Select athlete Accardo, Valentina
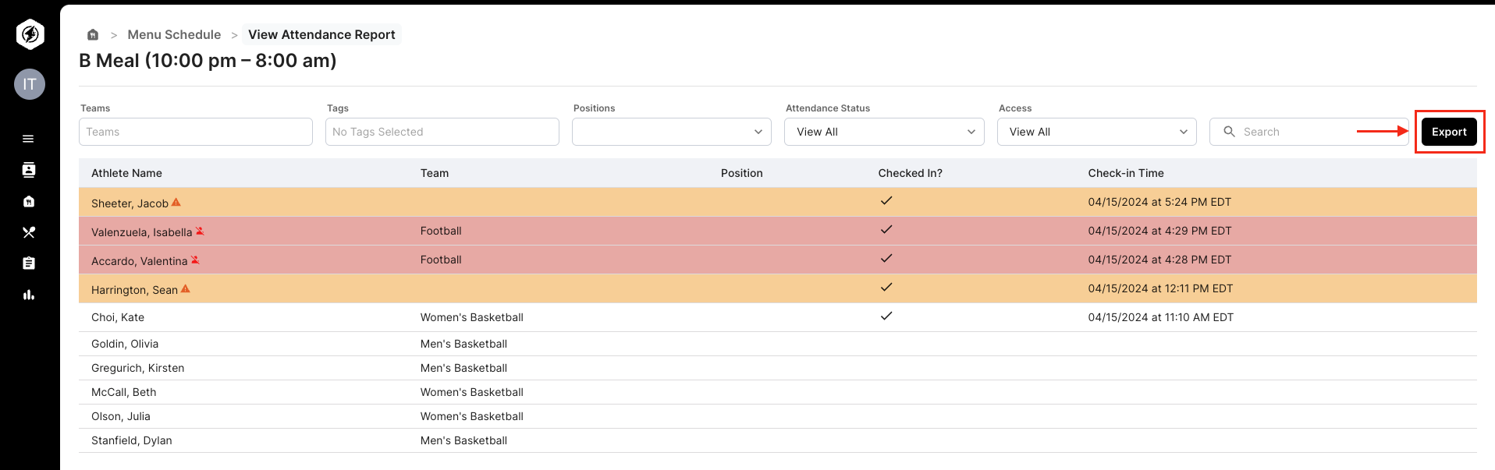The width and height of the screenshot is (1495, 470). [x=139, y=261]
